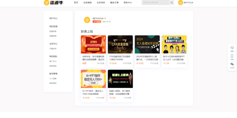Click the course title 短剧5.0首码，免下载免剪辑

(x=120, y=92)
